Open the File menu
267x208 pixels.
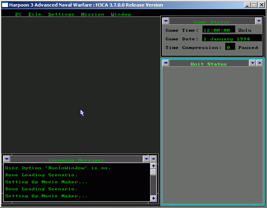[35, 14]
